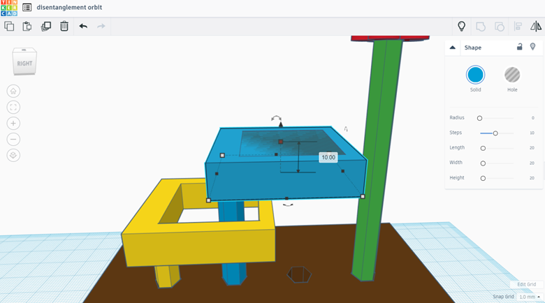Undo the last action
The width and height of the screenshot is (545, 303).
coord(83,26)
